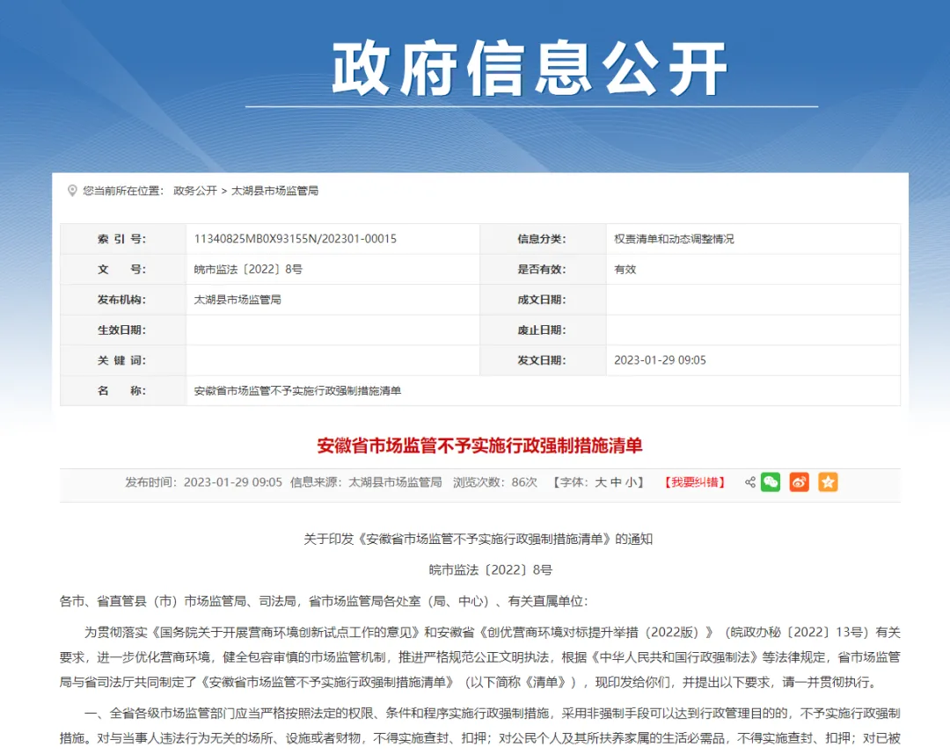Screen dimensions: 950x754
Task: Click the 发布时间：2023-01-29 09:05 text
Action: click(203, 482)
